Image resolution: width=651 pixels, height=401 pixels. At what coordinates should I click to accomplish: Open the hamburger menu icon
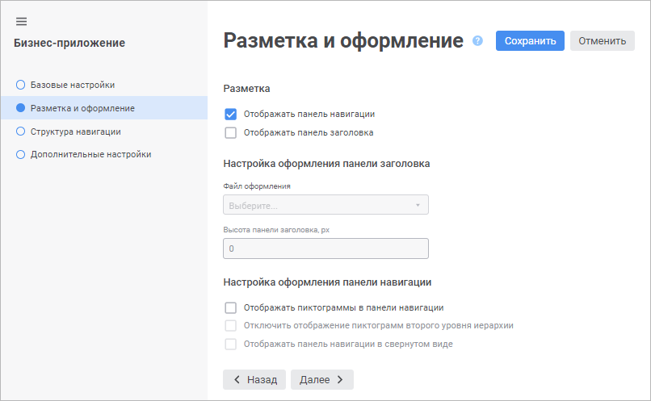22,21
